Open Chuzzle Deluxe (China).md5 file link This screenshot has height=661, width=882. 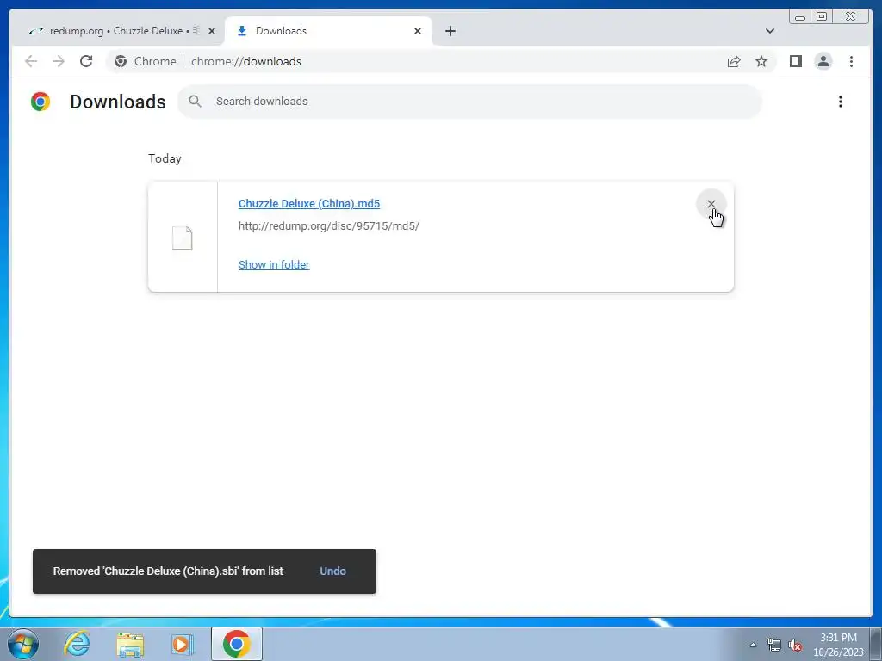point(309,203)
